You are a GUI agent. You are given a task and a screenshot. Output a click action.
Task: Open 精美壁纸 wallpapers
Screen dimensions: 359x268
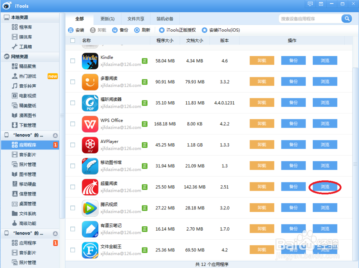pyautogui.click(x=27, y=106)
